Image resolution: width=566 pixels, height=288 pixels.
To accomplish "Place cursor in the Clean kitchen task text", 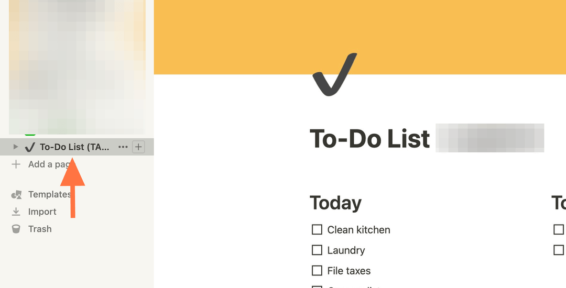I will click(359, 229).
